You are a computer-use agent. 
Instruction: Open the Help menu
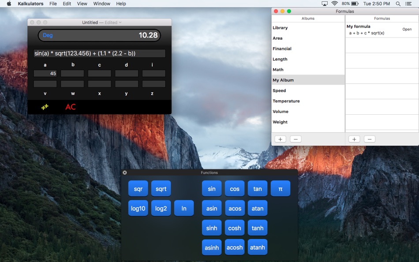click(121, 4)
